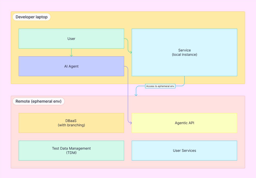Click the User Services box
The height and width of the screenshot is (178, 256).
click(184, 150)
